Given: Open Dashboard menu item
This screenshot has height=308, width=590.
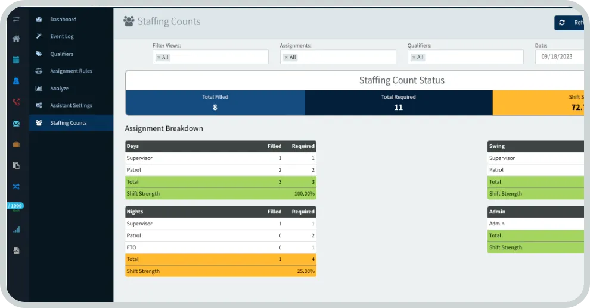Looking at the screenshot, I should [x=63, y=20].
